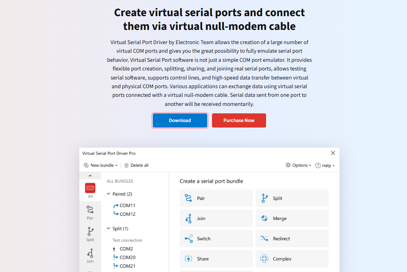Click the Delete all trash icon
This screenshot has width=407, height=272.
(127, 165)
